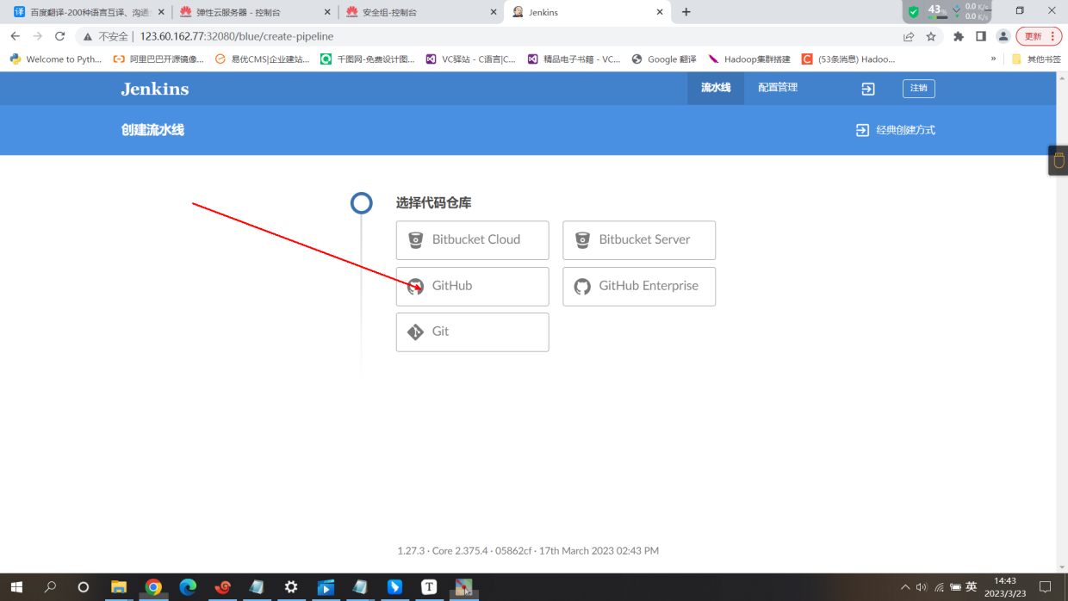
Task: Open the blue bird app on taskbar
Action: click(x=394, y=587)
